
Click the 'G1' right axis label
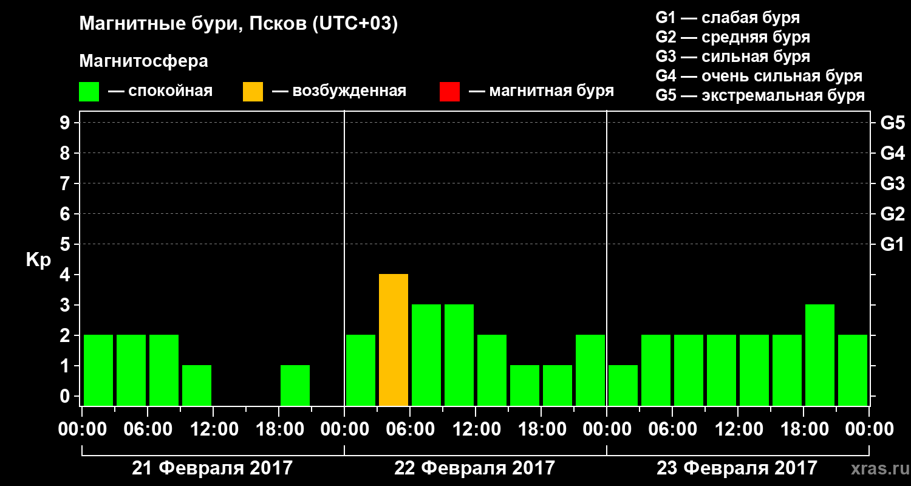pos(892,244)
